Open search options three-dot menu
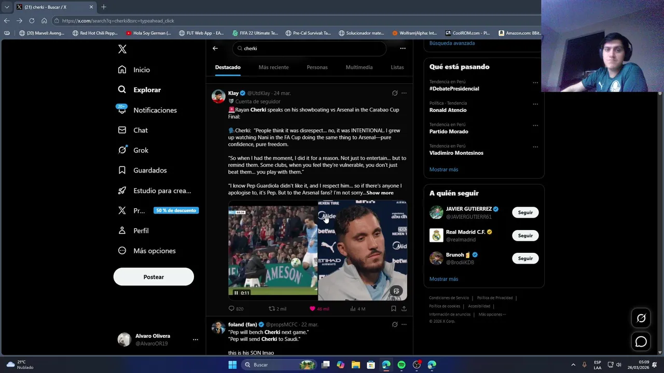 [x=403, y=48]
